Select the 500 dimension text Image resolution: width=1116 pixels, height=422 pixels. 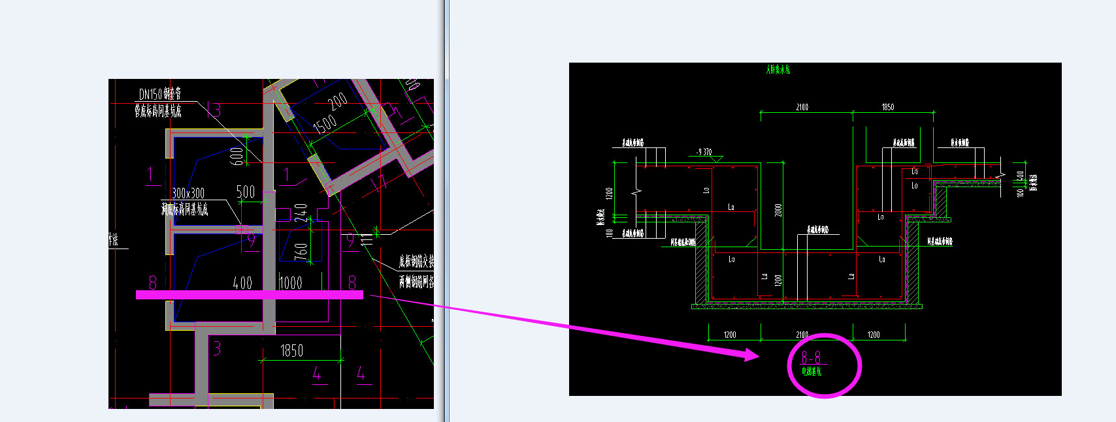(246, 192)
